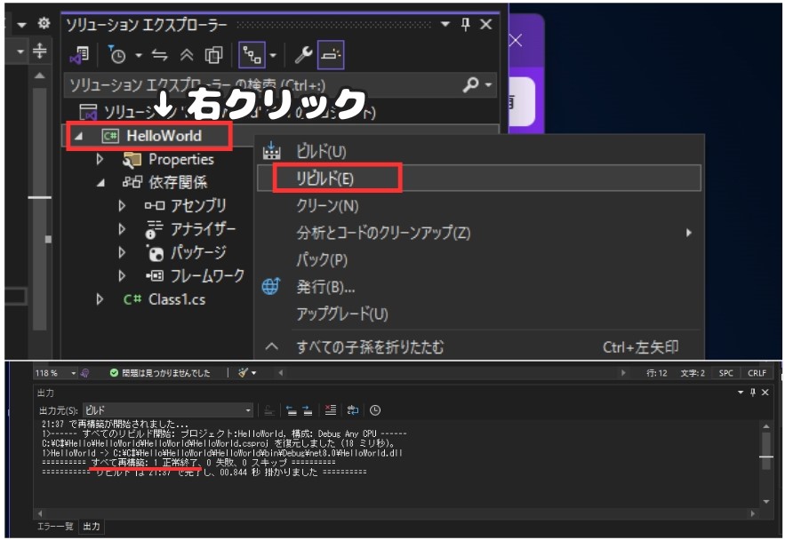Screen dimensions: 785x540
Task: Open the 出力元 ビルド source combo box
Action: (x=168, y=410)
